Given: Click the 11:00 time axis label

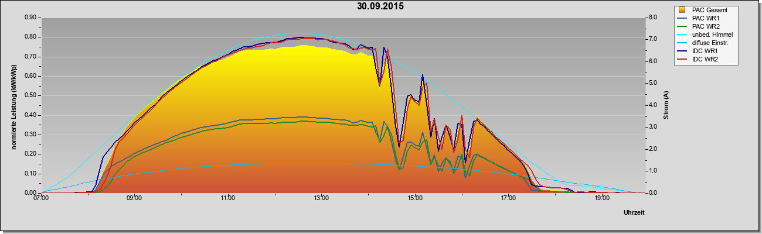Looking at the screenshot, I should click(x=228, y=199).
